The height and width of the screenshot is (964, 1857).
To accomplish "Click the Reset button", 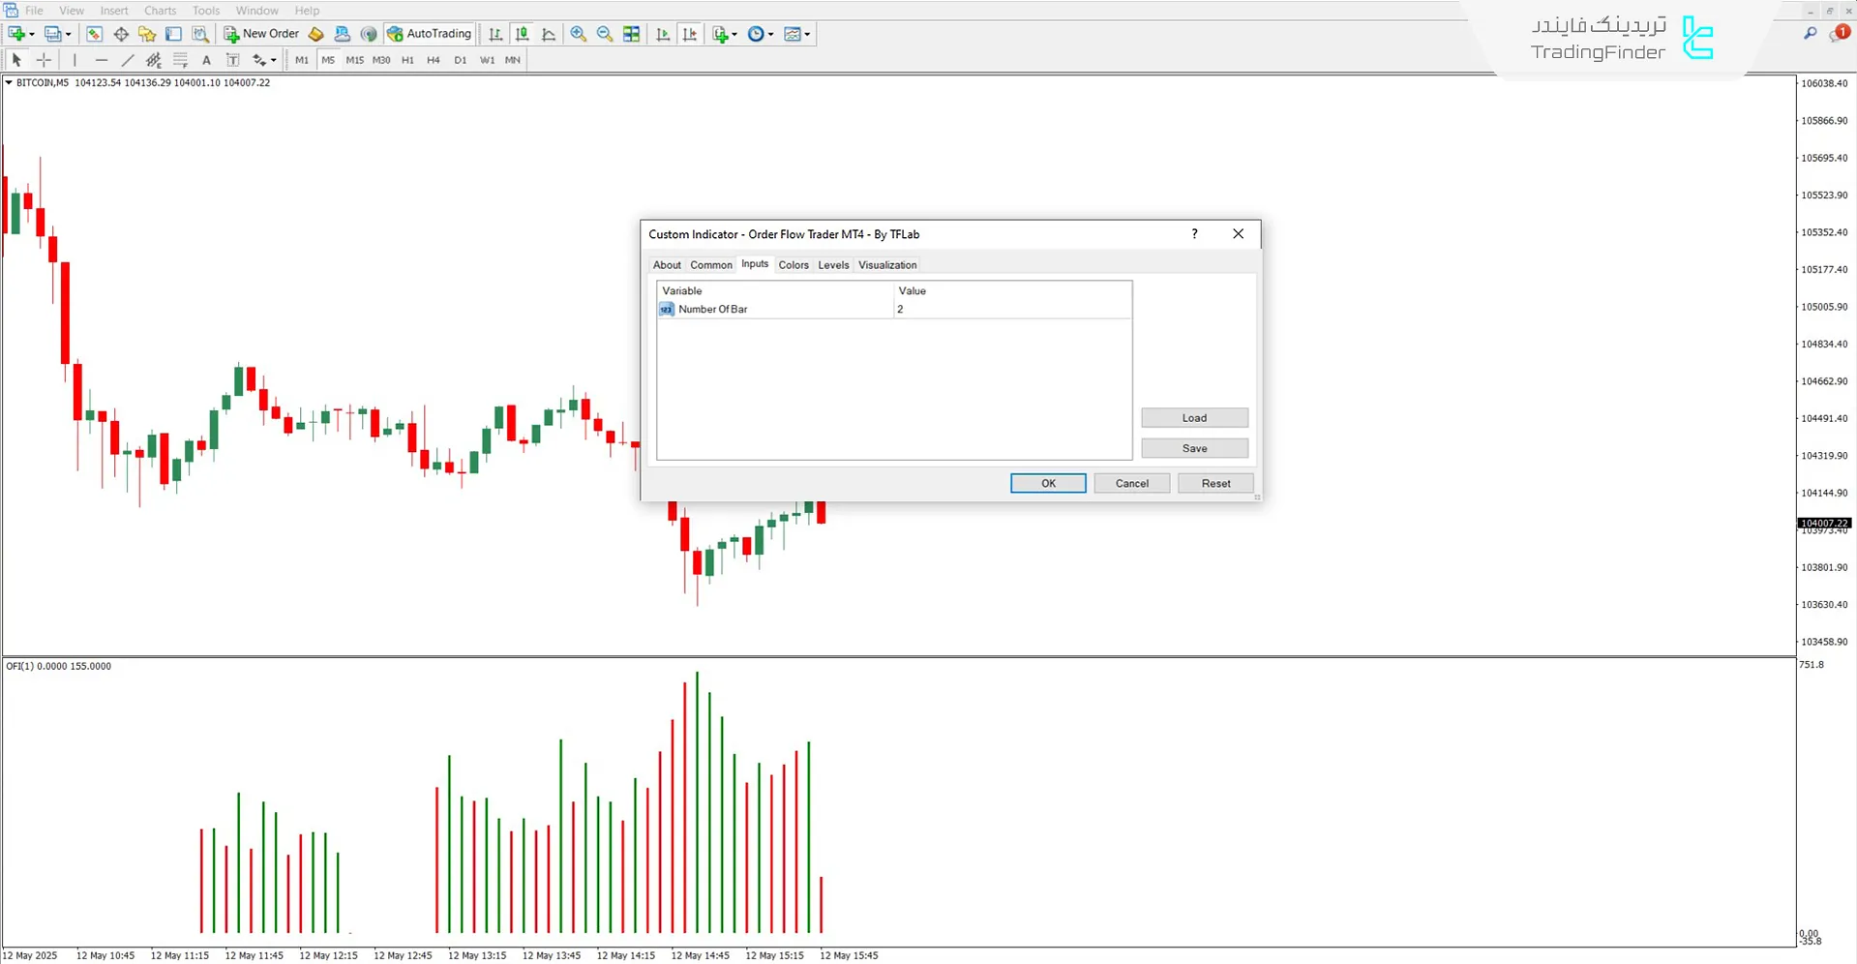I will [x=1214, y=483].
